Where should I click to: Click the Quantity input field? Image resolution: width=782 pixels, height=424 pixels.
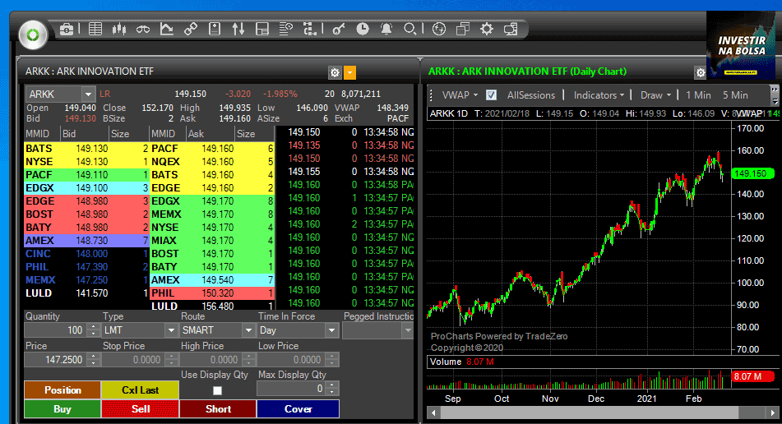click(x=55, y=330)
